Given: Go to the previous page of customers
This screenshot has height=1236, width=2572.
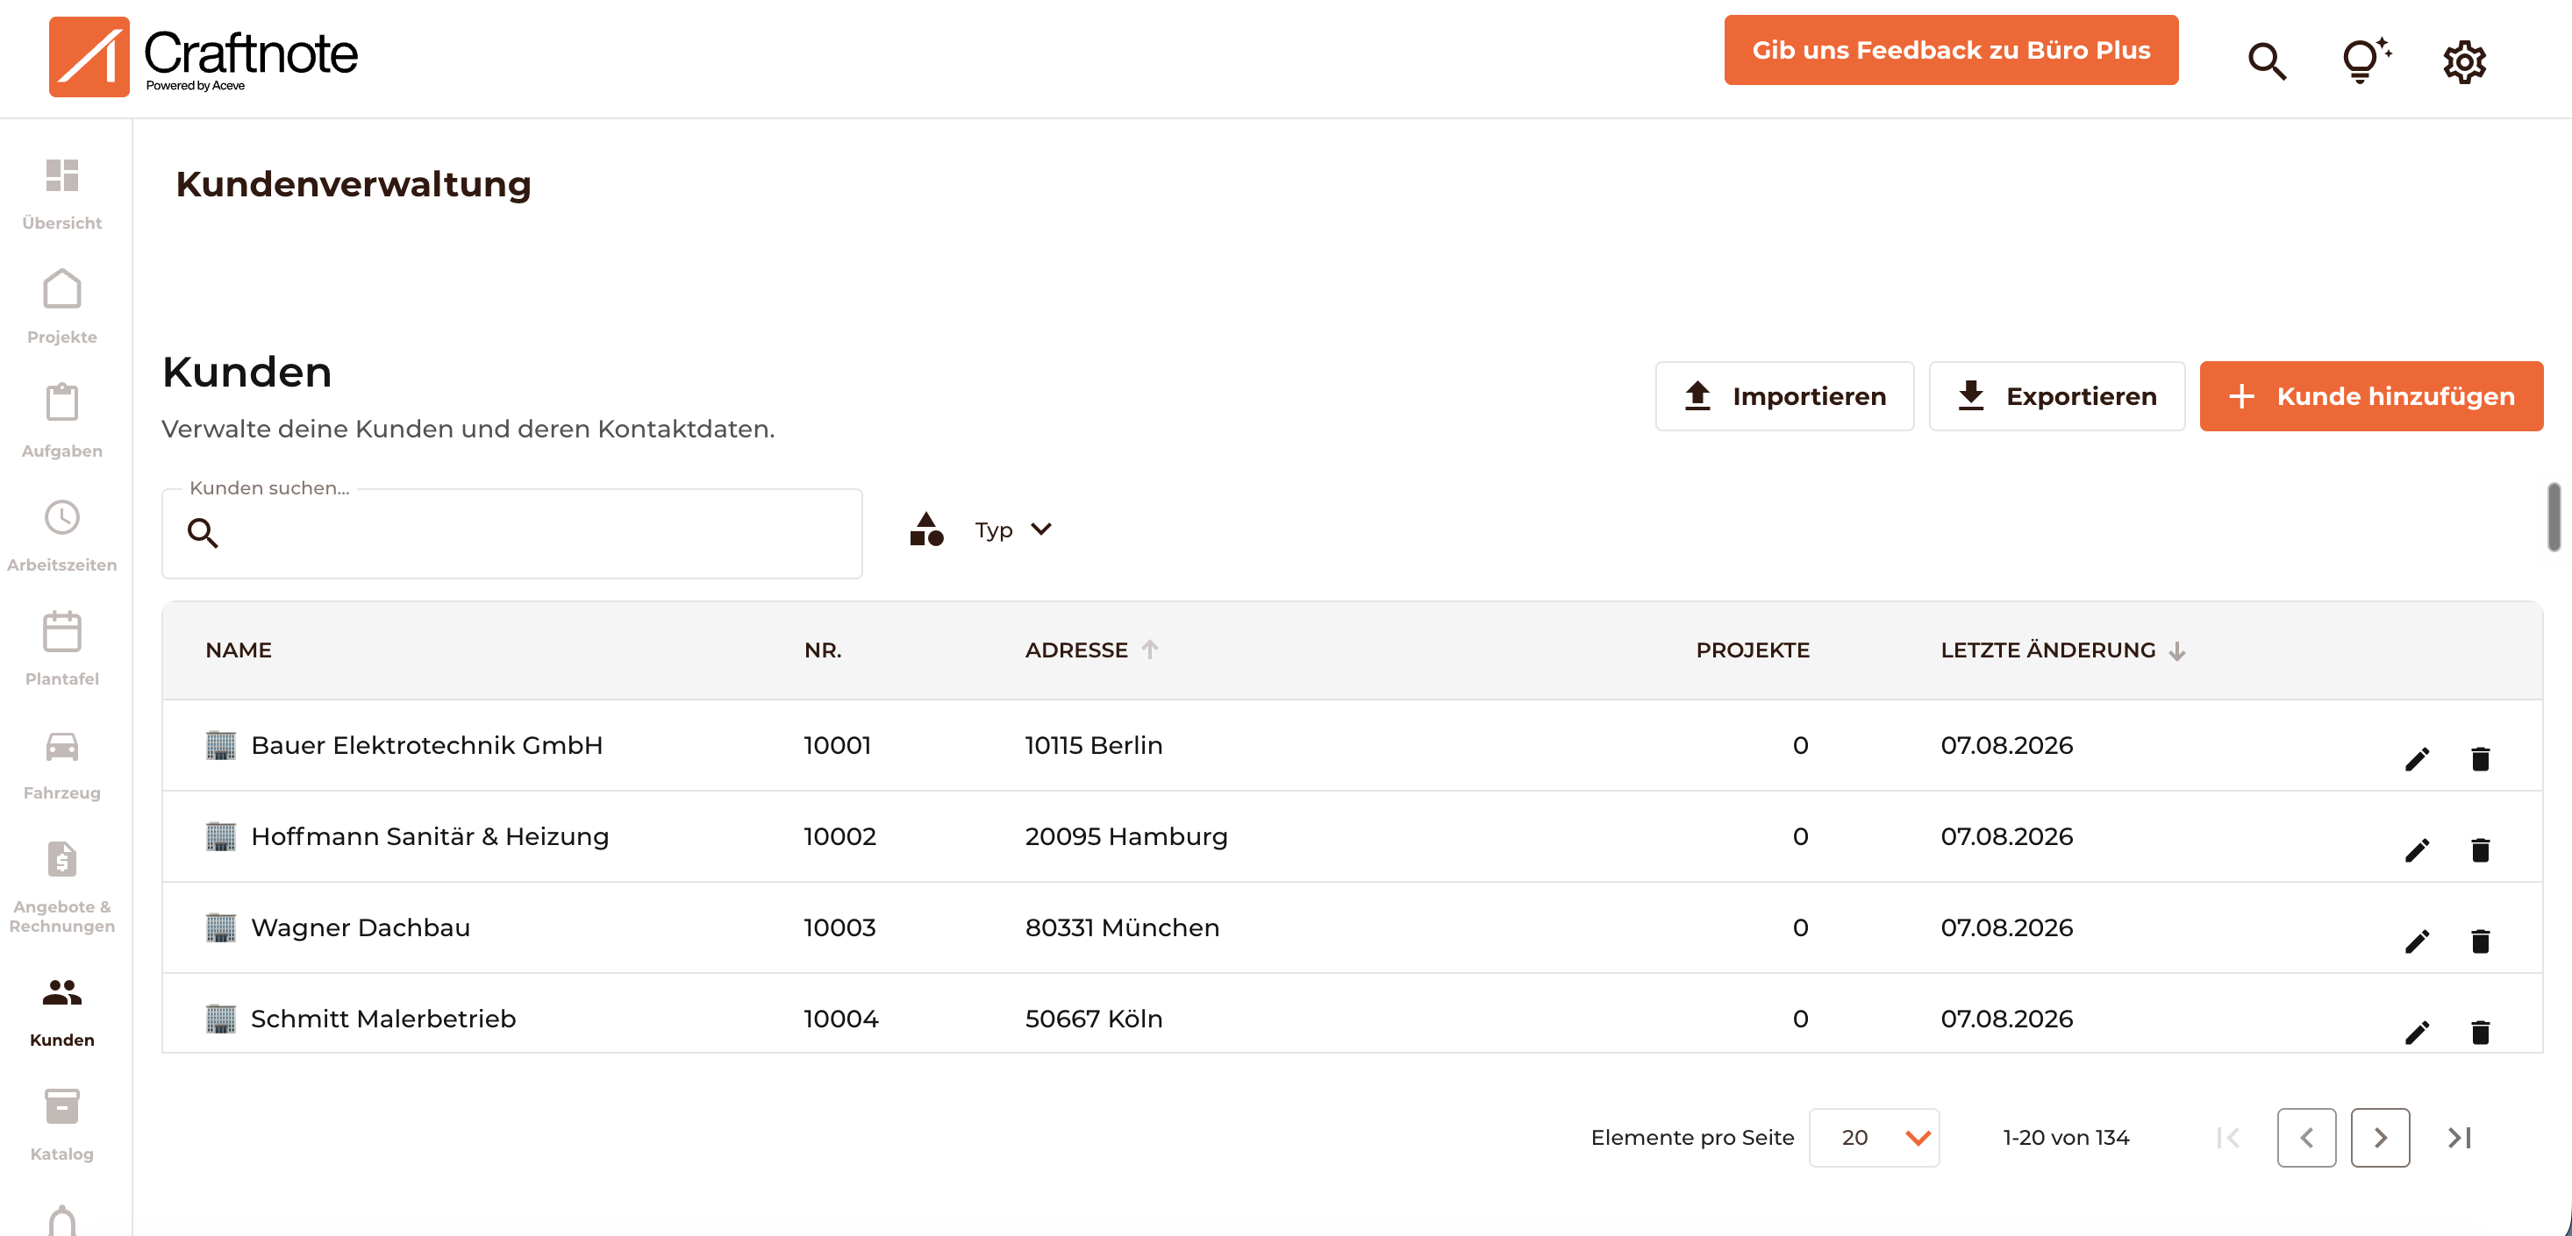Looking at the screenshot, I should point(2306,1137).
